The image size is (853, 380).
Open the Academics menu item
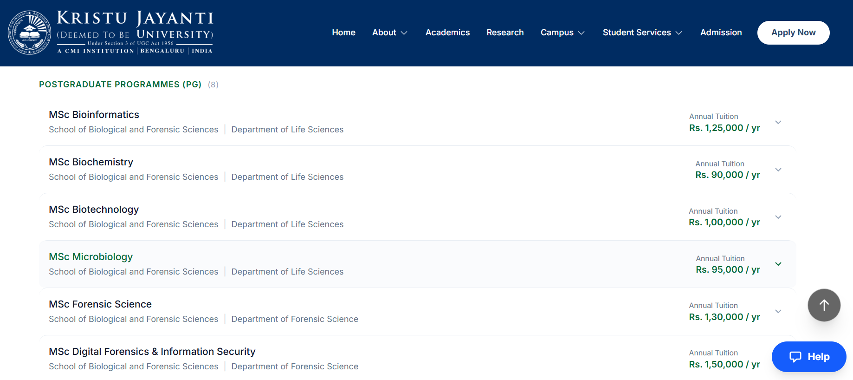(447, 33)
